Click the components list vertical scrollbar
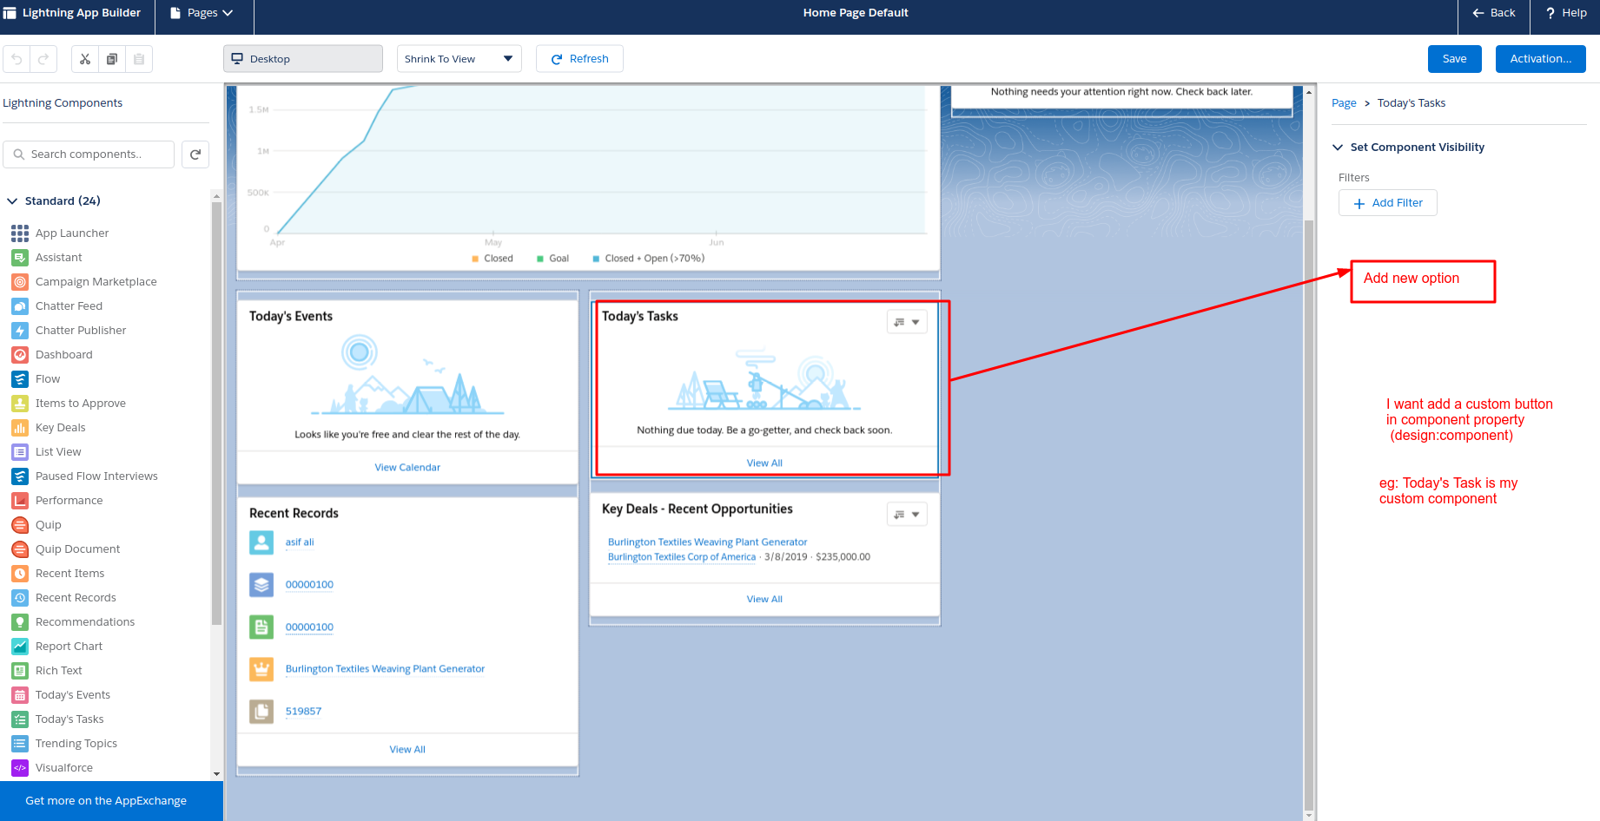The width and height of the screenshot is (1600, 821). coord(216,408)
